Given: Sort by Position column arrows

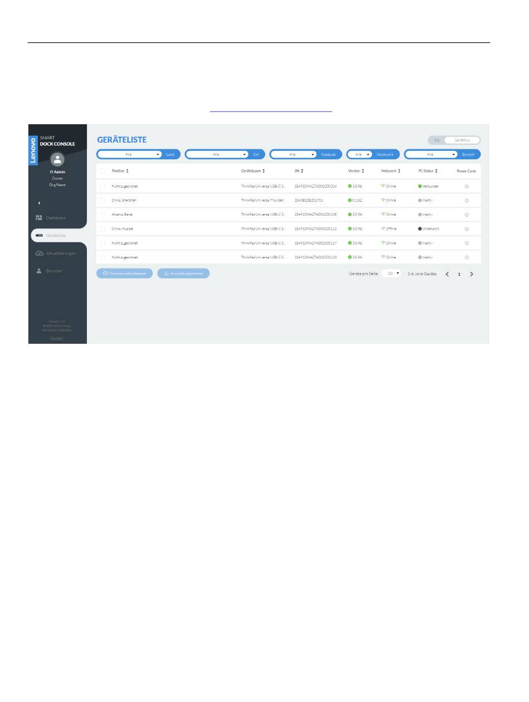Looking at the screenshot, I should tap(128, 171).
